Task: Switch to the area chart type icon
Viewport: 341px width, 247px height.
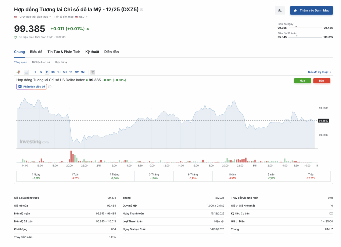Action: [26, 72]
